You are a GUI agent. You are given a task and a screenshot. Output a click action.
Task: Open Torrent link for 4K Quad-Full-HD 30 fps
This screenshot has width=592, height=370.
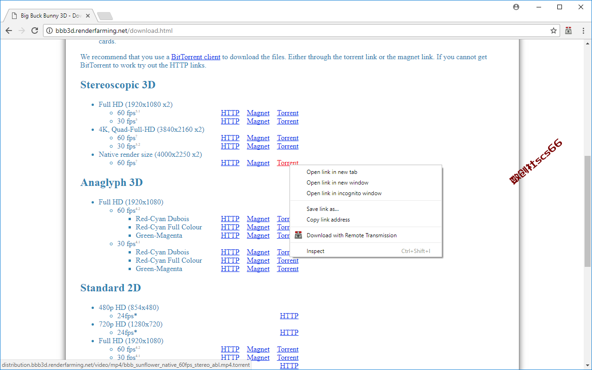point(288,146)
